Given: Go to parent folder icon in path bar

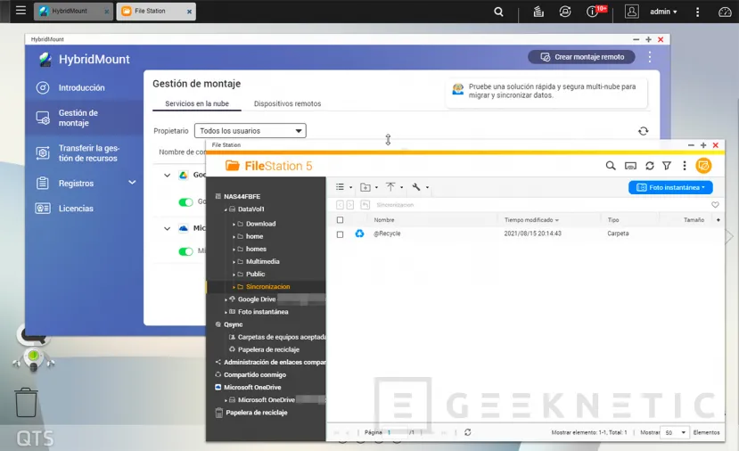Looking at the screenshot, I should point(365,204).
